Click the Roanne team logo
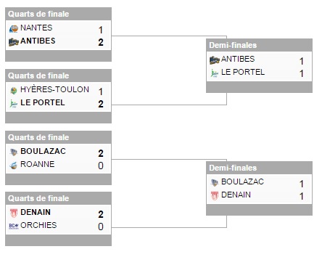 point(14,166)
